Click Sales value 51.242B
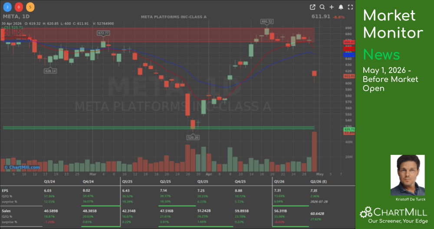The image size is (434, 229). point(204,211)
